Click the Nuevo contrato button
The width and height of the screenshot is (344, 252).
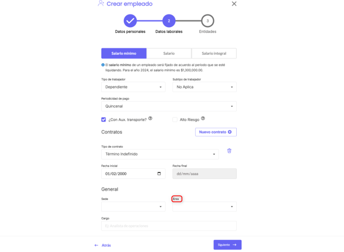[x=216, y=132]
